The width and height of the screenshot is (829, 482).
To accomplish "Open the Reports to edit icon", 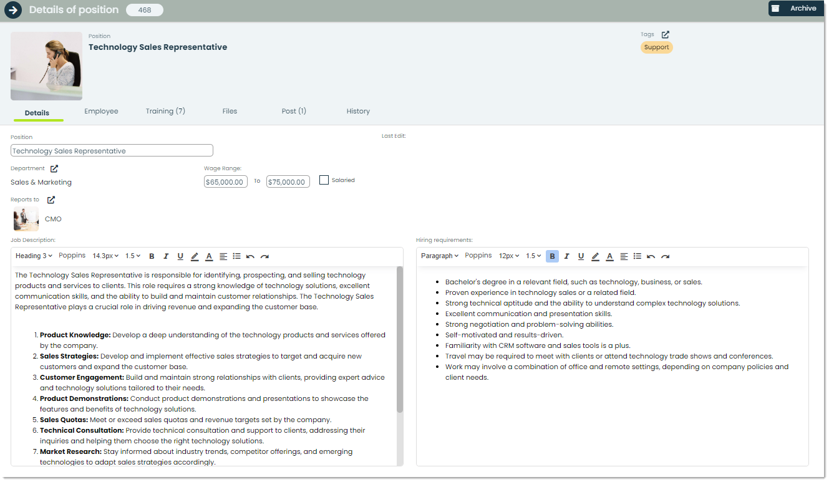I will (x=51, y=200).
